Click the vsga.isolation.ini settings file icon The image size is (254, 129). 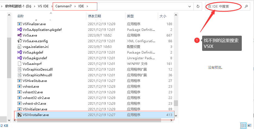[20, 47]
